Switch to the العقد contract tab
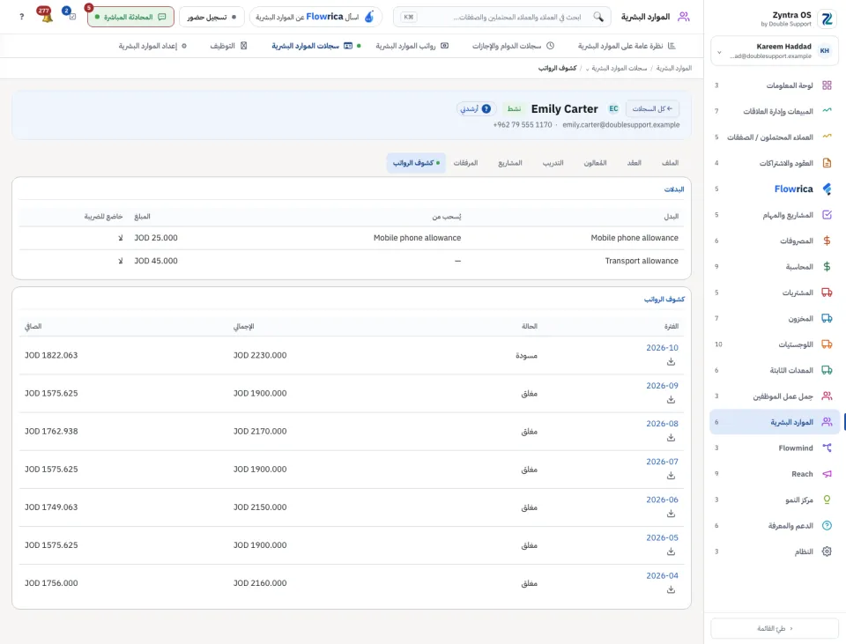The height and width of the screenshot is (644, 846). pyautogui.click(x=634, y=163)
